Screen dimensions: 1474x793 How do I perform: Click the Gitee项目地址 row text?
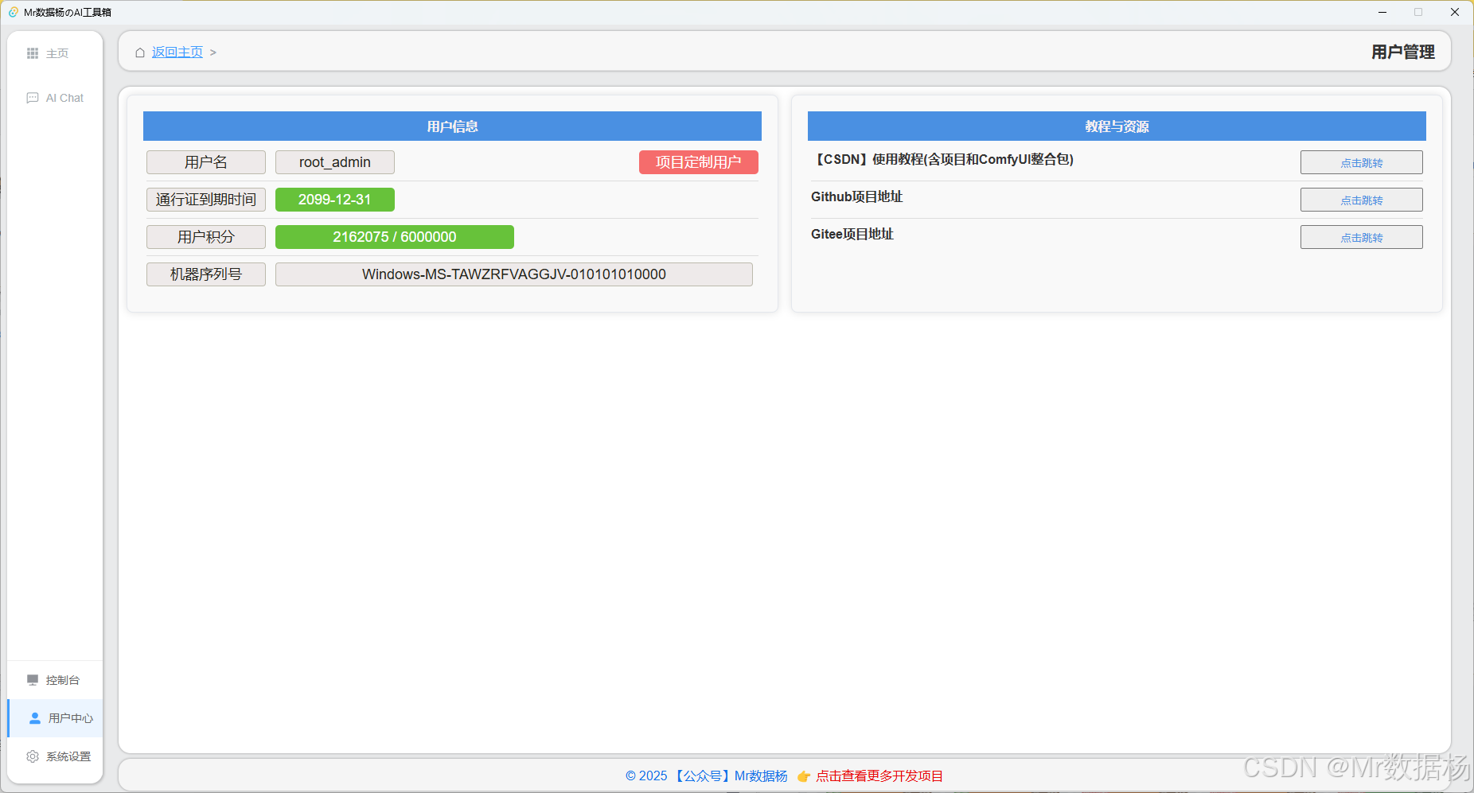(x=852, y=235)
